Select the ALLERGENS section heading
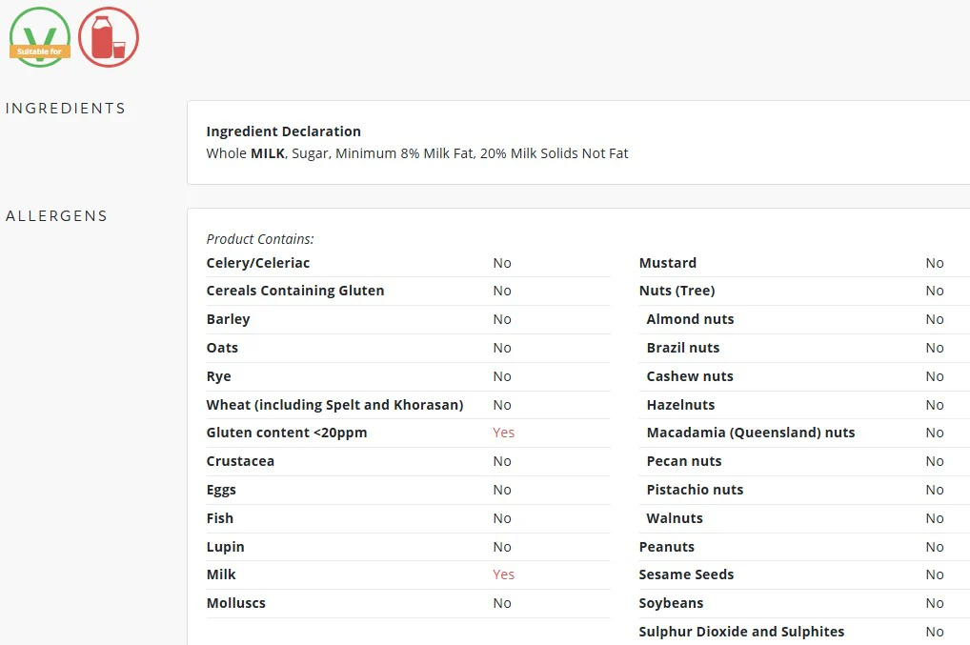Image resolution: width=970 pixels, height=645 pixels. pyautogui.click(x=57, y=216)
